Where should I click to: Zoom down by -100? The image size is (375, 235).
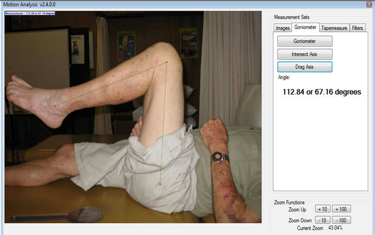342,220
